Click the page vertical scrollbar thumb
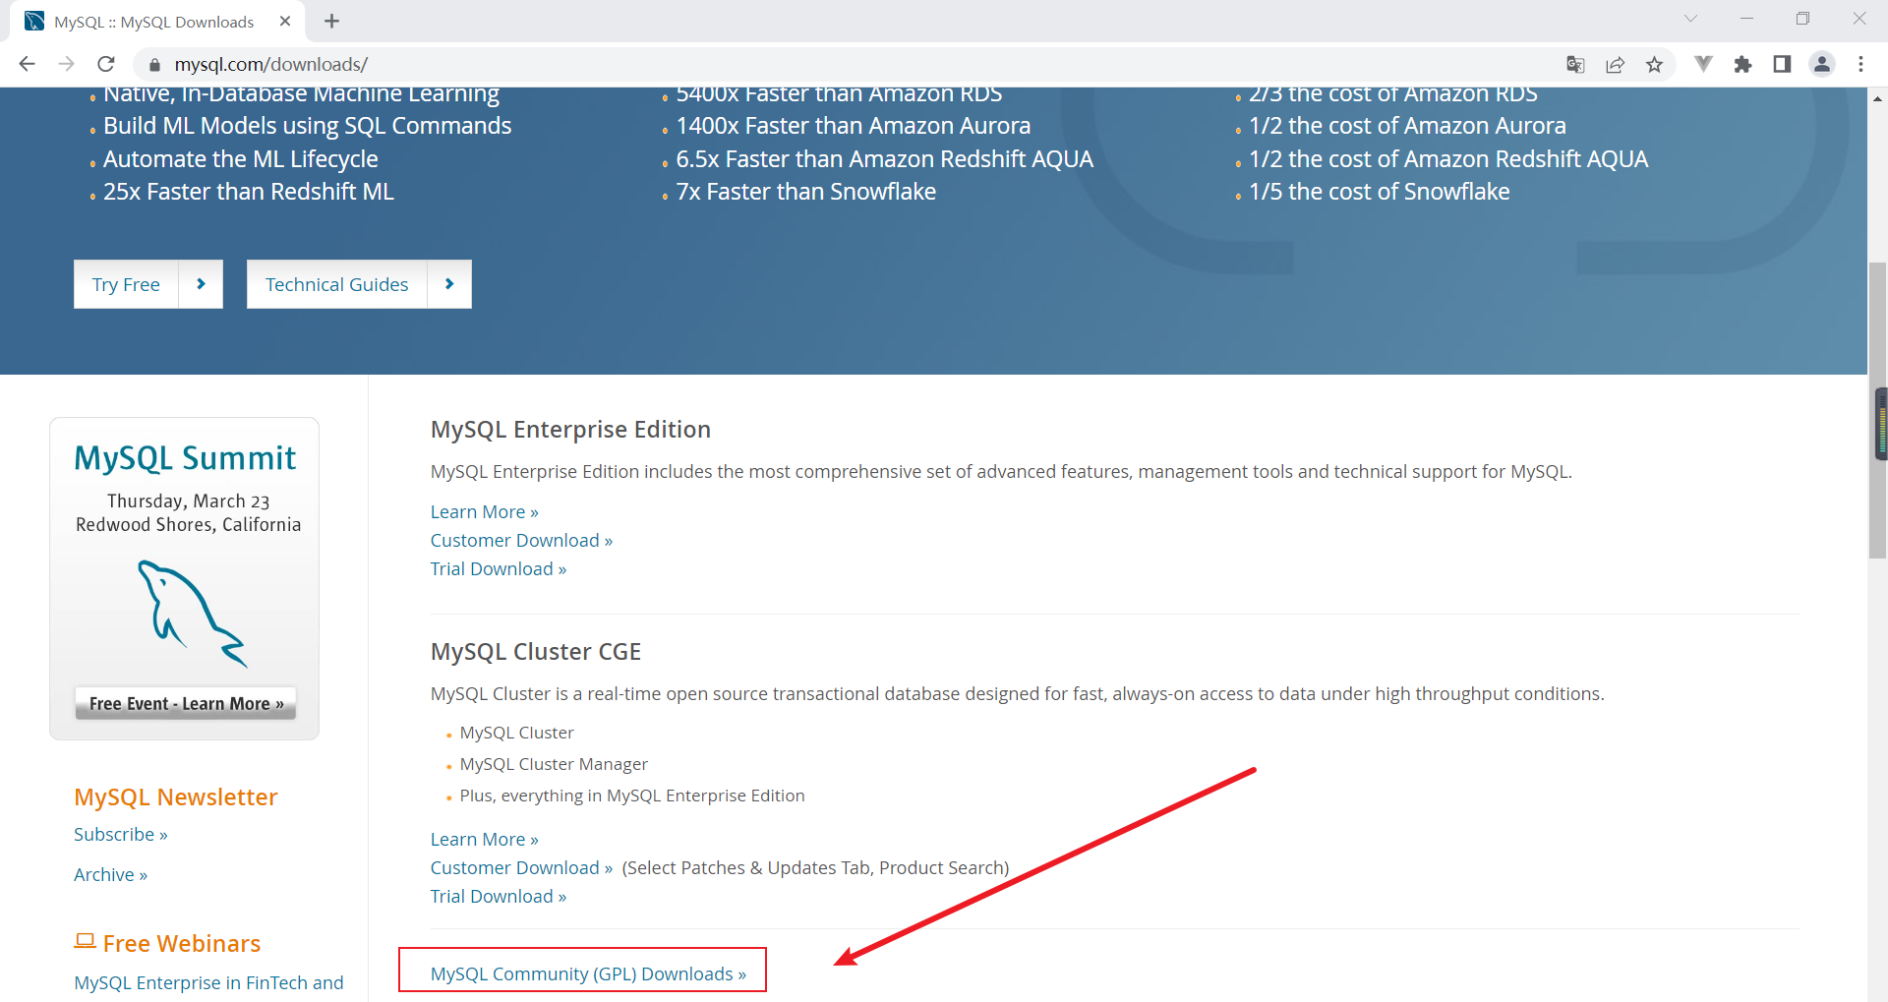Viewport: 1888px width, 1002px height. click(x=1877, y=411)
